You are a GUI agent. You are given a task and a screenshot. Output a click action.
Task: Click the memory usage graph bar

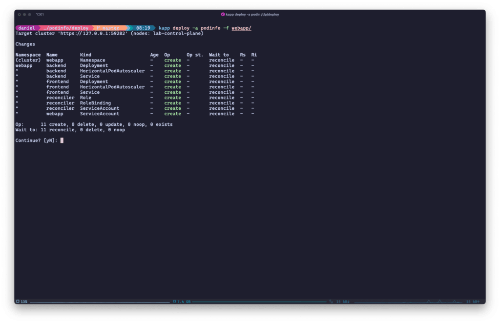(259, 302)
